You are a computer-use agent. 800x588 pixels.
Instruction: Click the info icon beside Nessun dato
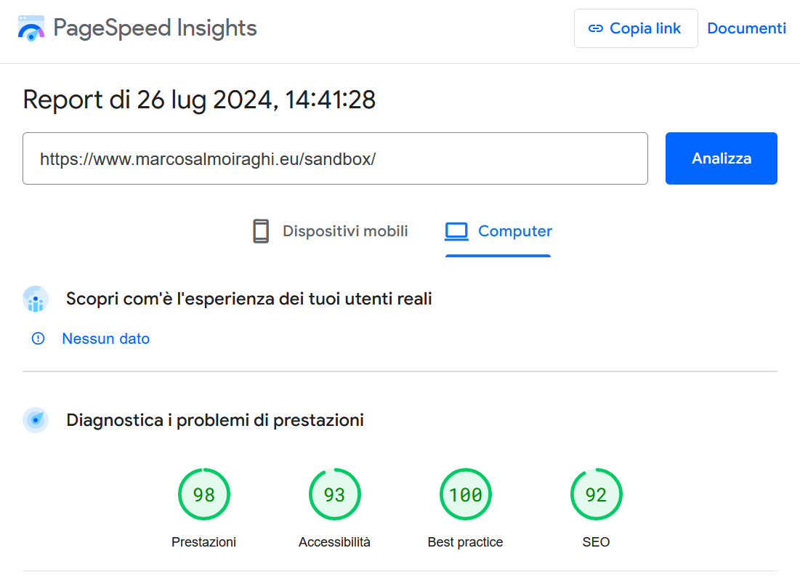pyautogui.click(x=39, y=339)
